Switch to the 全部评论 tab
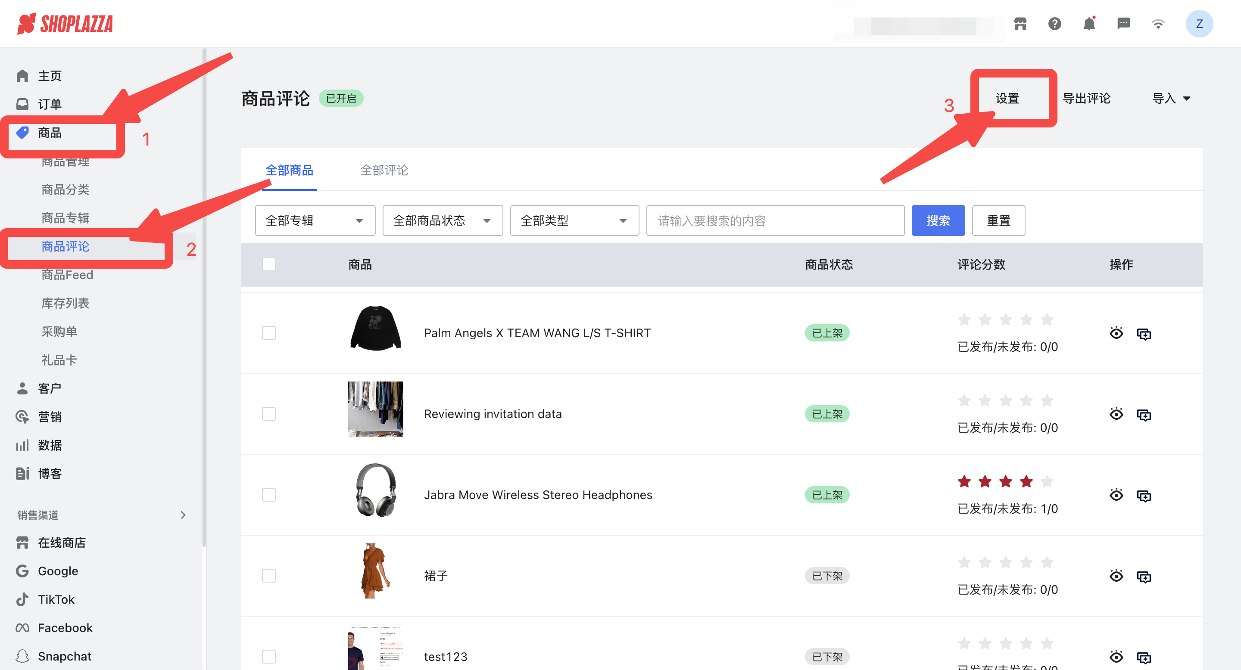Viewport: 1241px width, 670px height. pos(384,170)
